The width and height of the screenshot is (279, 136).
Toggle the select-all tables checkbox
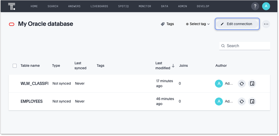(x=15, y=66)
